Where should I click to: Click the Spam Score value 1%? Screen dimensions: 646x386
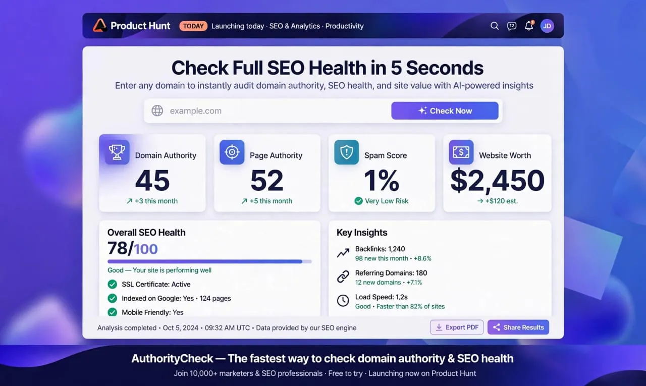point(382,181)
